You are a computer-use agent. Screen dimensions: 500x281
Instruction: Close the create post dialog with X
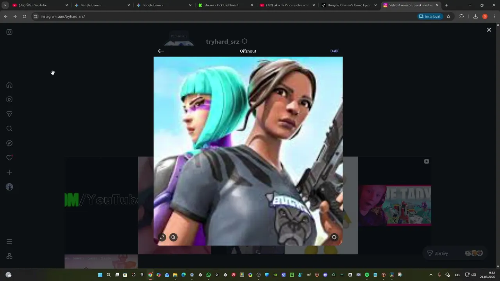(489, 30)
